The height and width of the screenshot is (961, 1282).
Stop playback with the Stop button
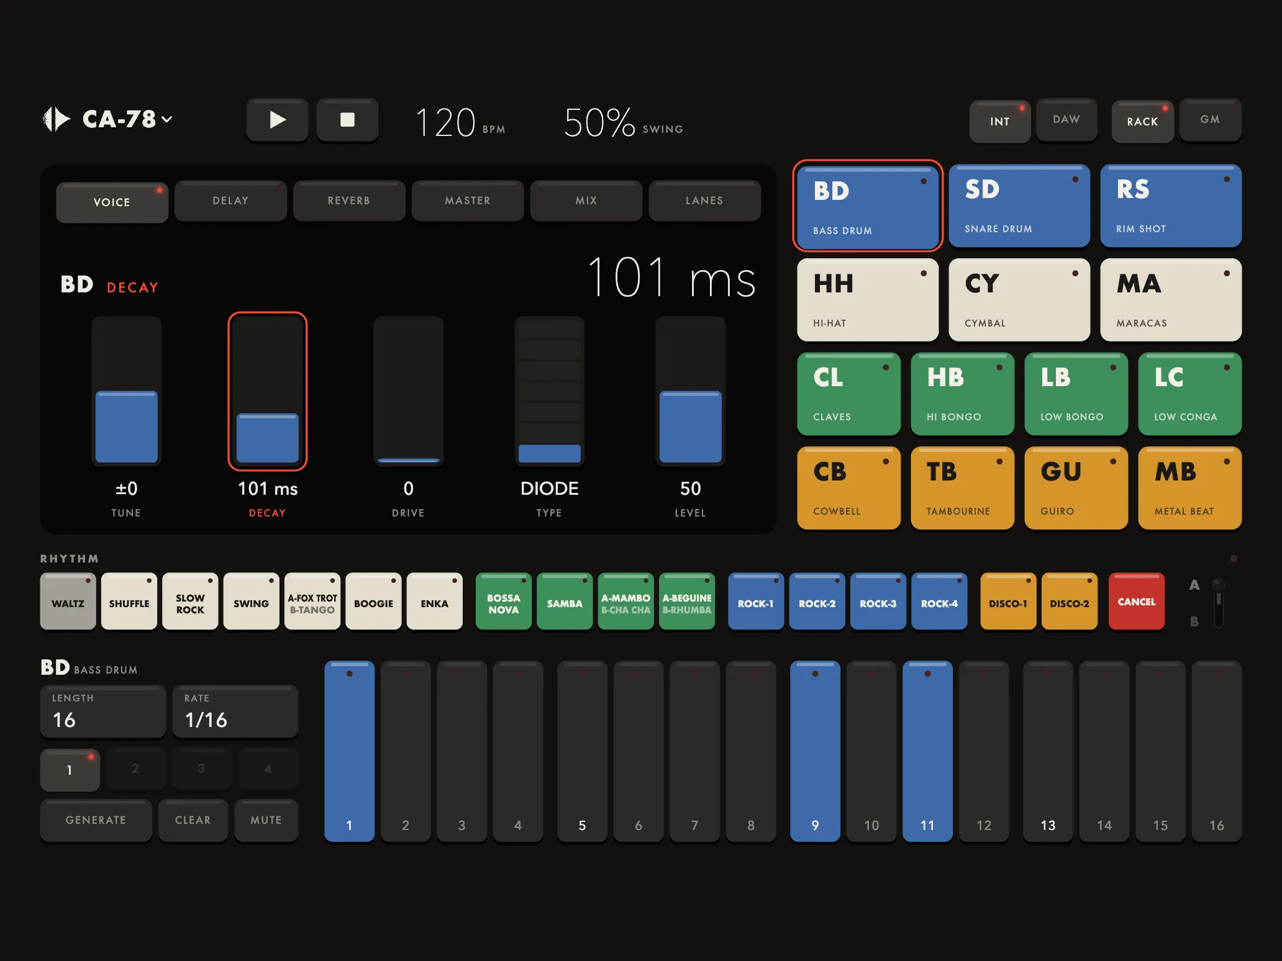pyautogui.click(x=347, y=120)
